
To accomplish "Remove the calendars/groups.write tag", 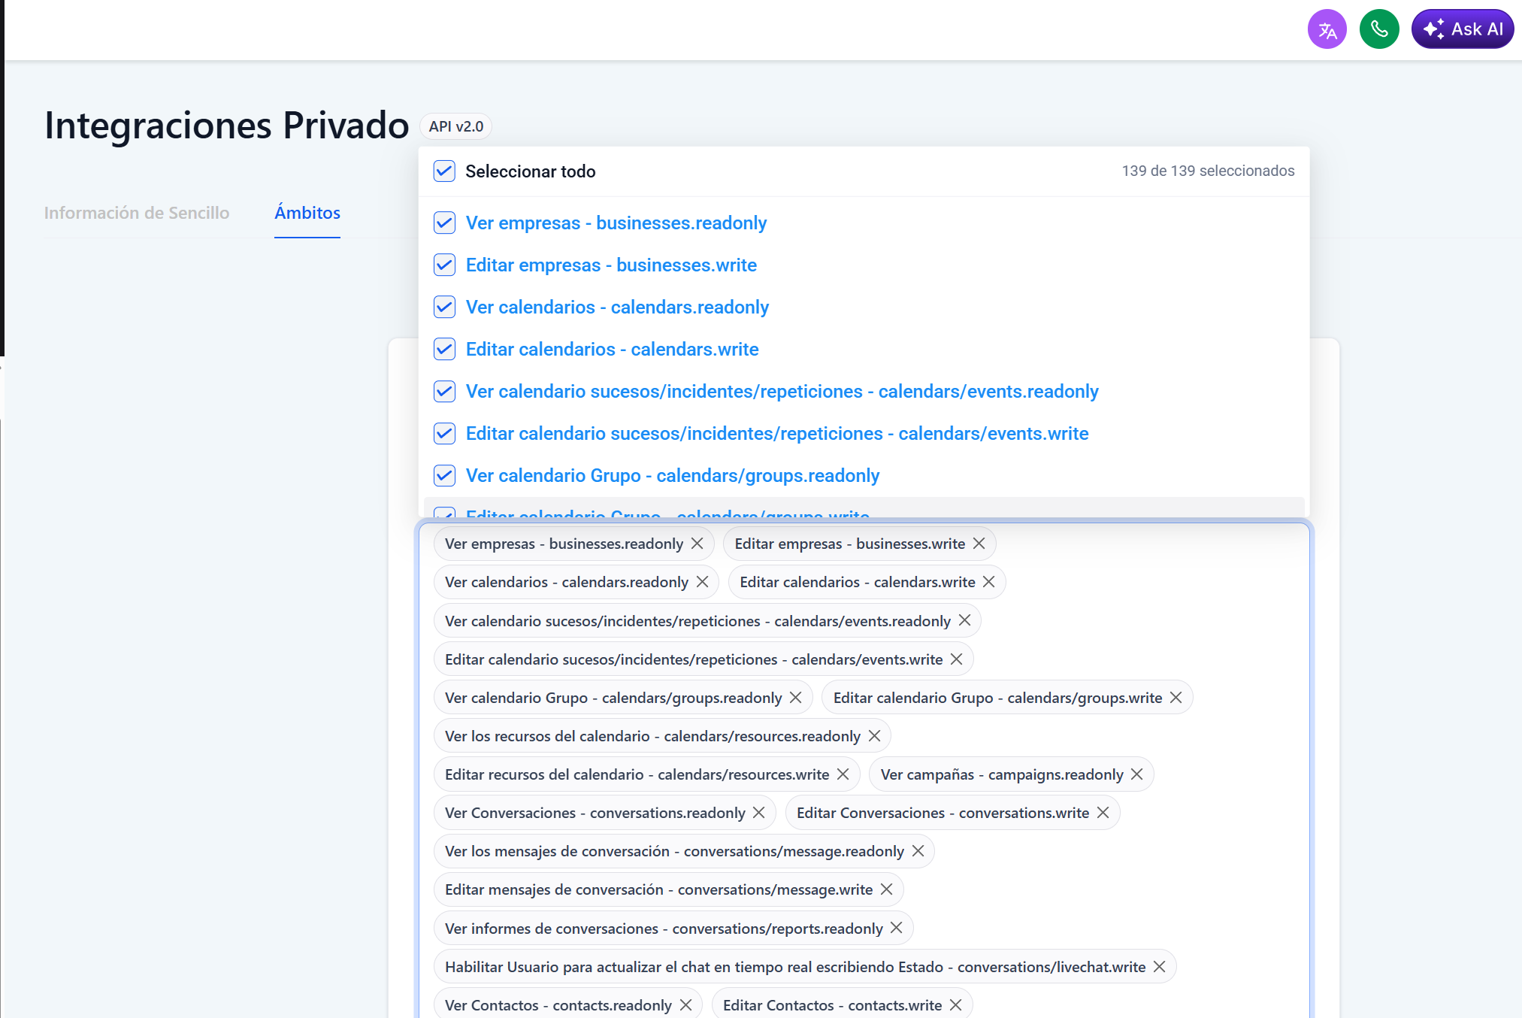I will [x=1176, y=698].
